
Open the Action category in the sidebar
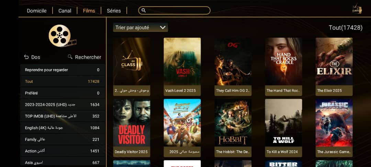(x=63, y=151)
